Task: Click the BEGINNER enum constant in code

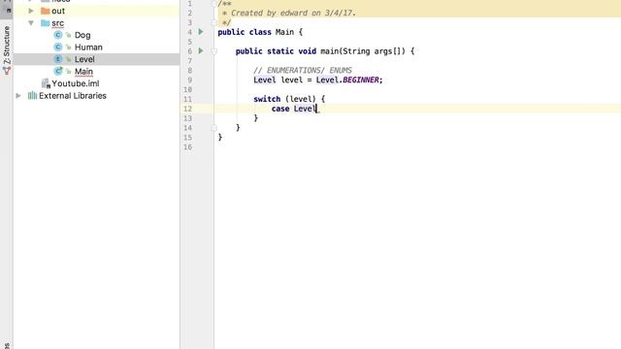Action: [360, 79]
